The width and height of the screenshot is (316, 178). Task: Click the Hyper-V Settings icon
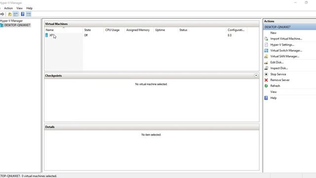(x=266, y=44)
